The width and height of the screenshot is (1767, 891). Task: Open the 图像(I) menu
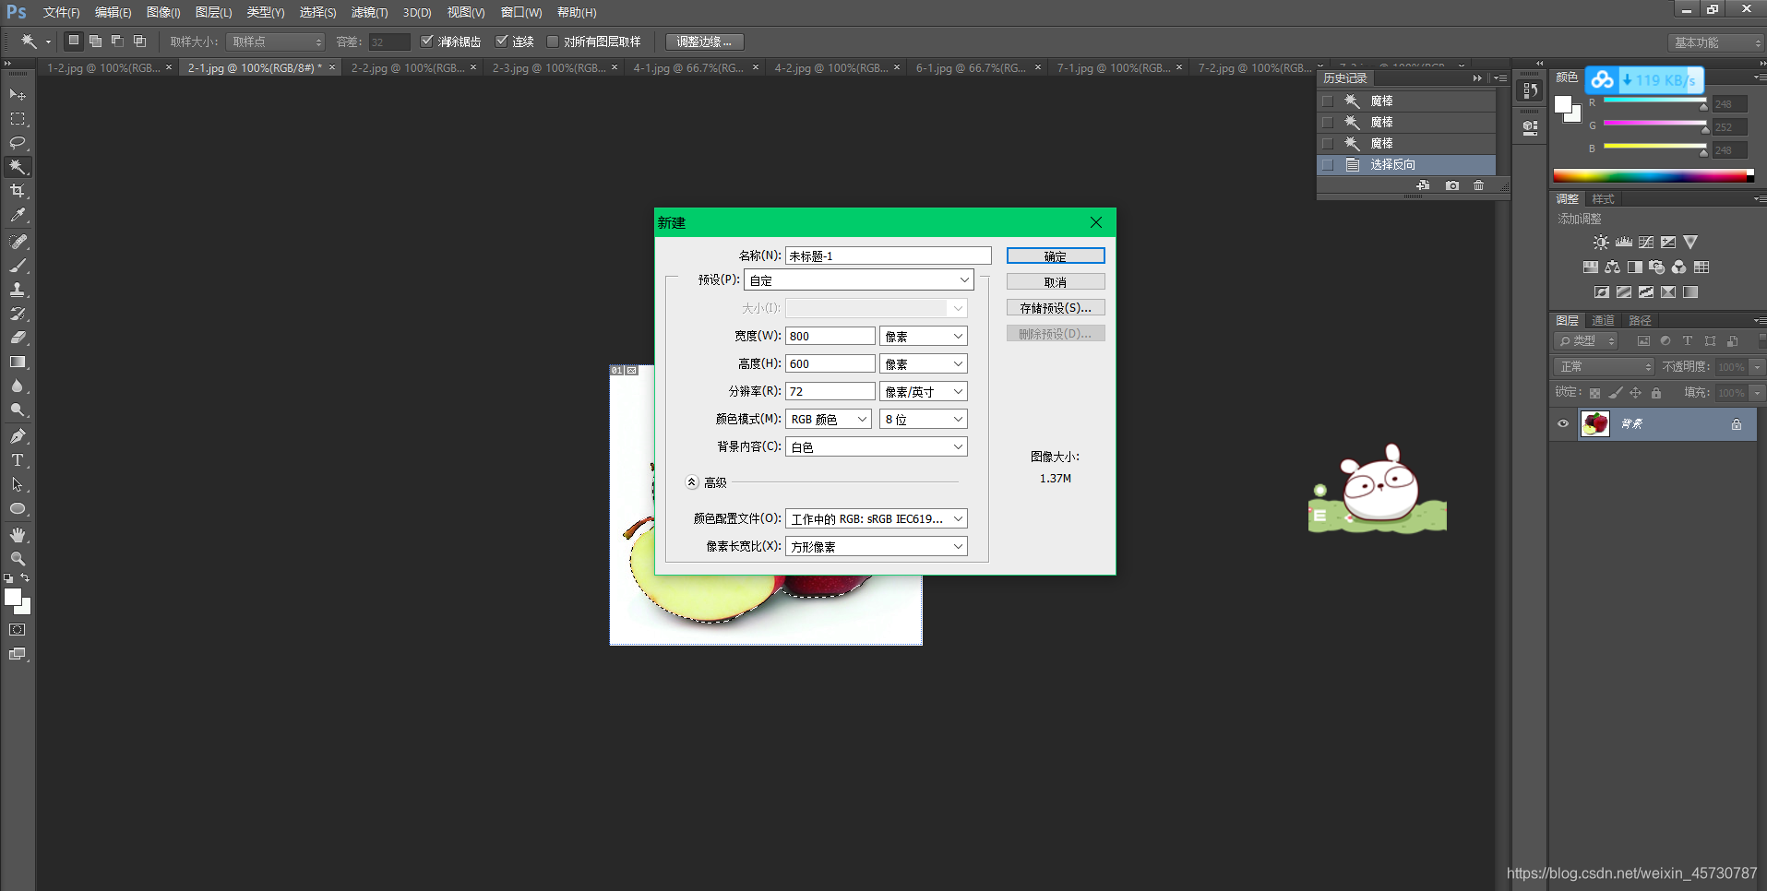(163, 13)
